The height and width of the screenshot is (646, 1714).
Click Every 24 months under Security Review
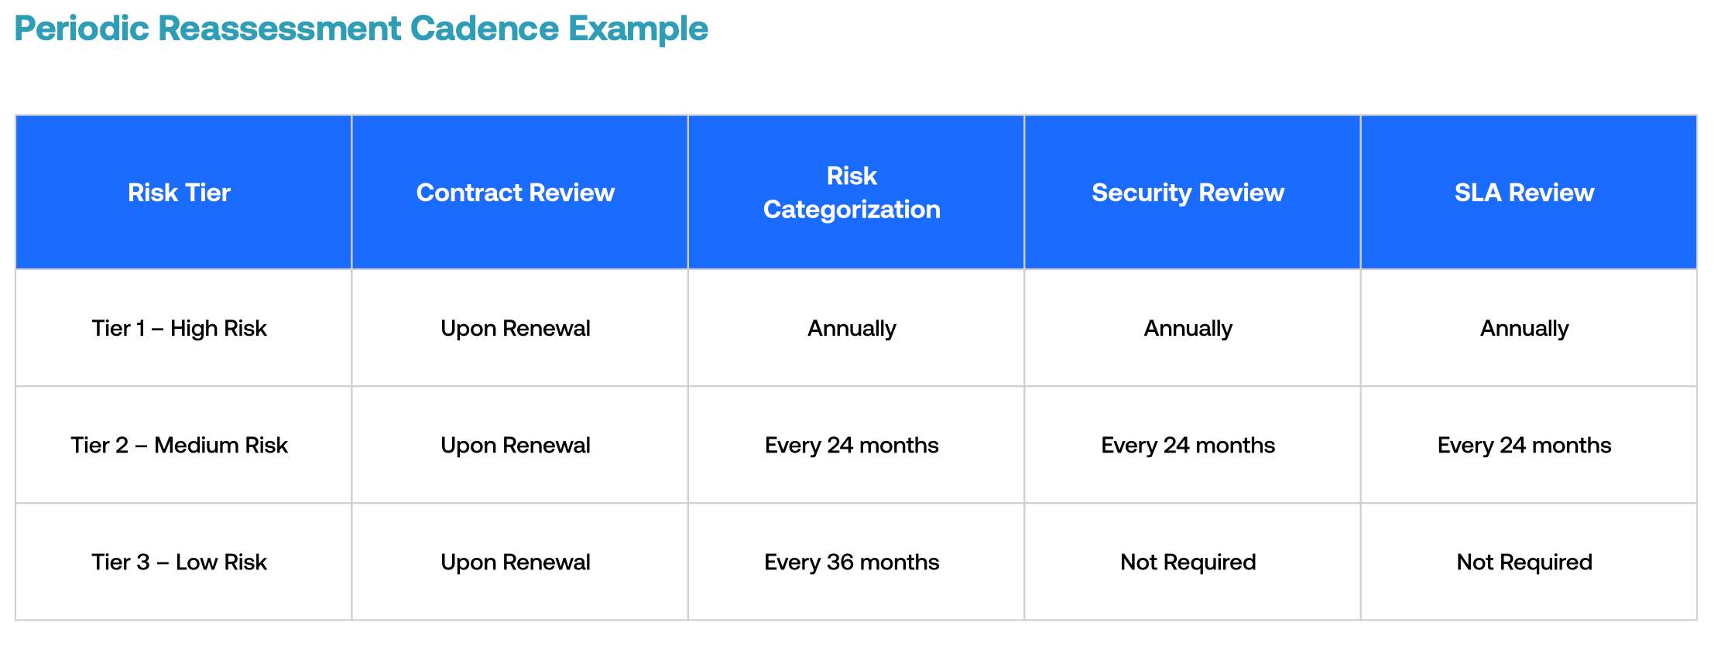1188,445
